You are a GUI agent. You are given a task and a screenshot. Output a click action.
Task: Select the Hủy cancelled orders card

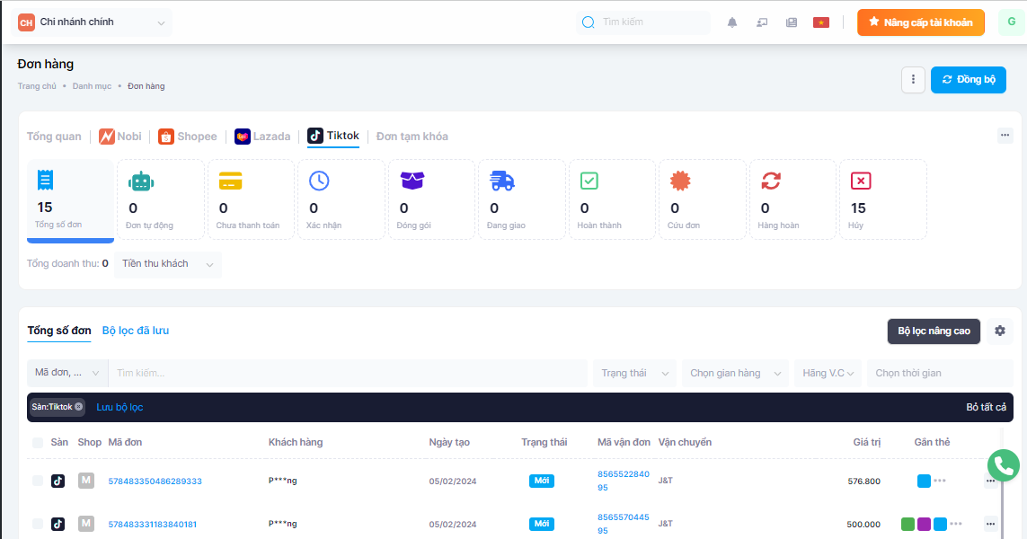click(x=882, y=199)
